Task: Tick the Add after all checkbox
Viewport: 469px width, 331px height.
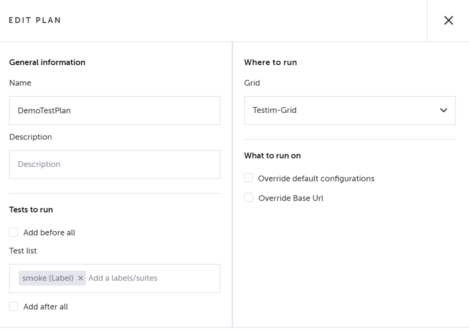Action: (14, 306)
